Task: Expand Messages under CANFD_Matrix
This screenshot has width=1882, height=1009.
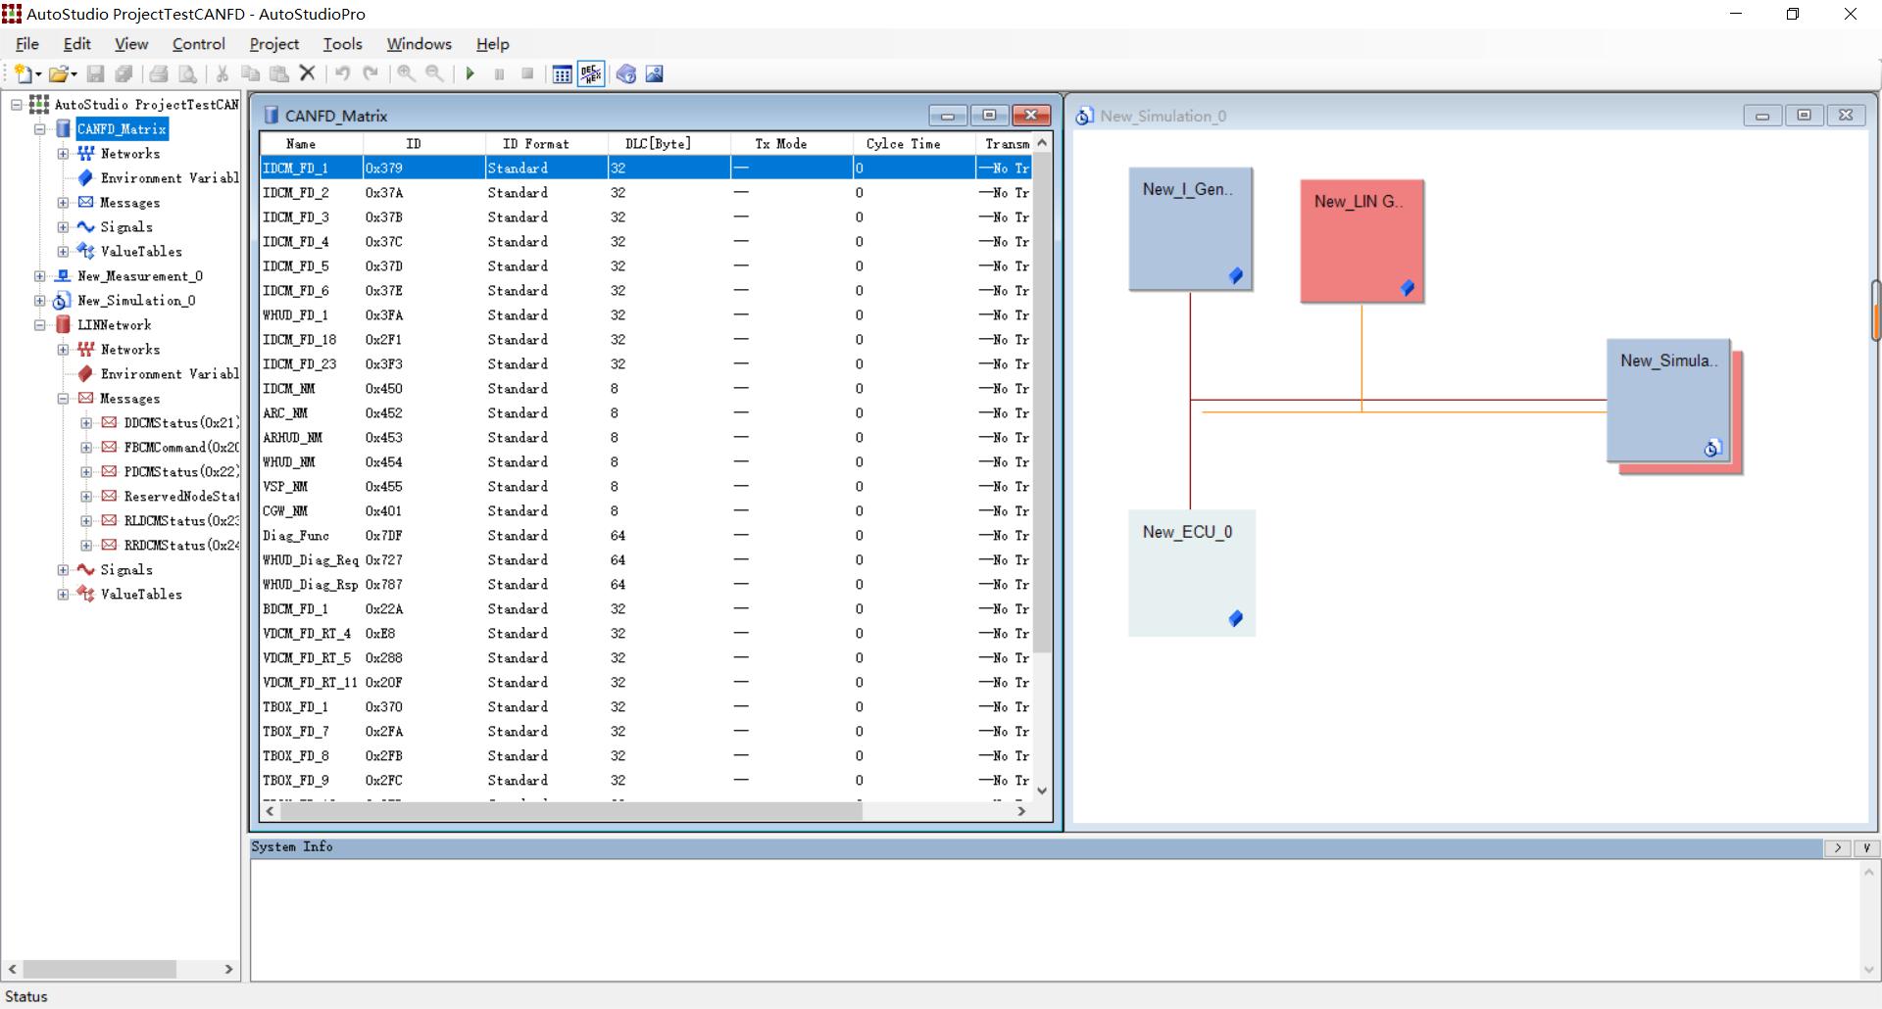Action: click(x=64, y=202)
